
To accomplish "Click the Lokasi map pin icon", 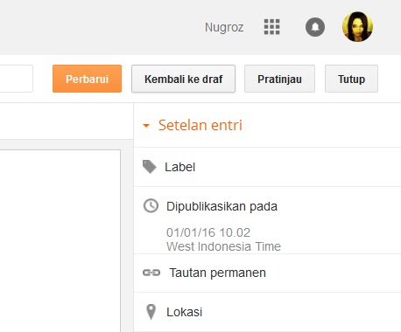I will point(151,312).
